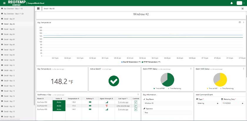This screenshot has width=247, height=121.
Task: Open Detail - Bay 01 page
Action: pyautogui.click(x=9, y=19)
